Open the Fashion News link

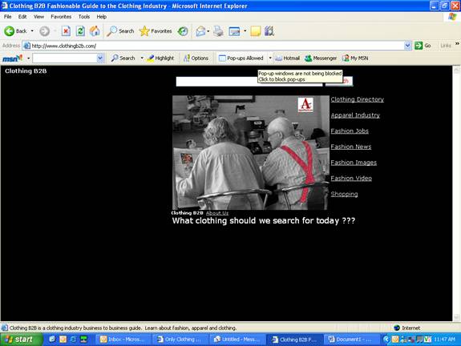[350, 147]
